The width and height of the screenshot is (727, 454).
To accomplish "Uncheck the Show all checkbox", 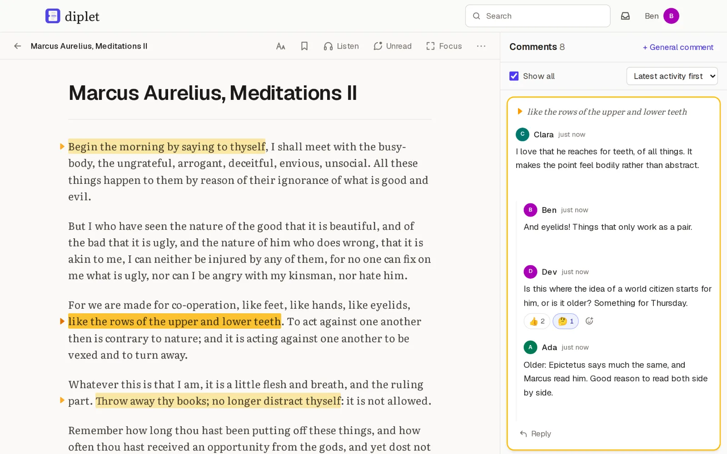I will 514,76.
